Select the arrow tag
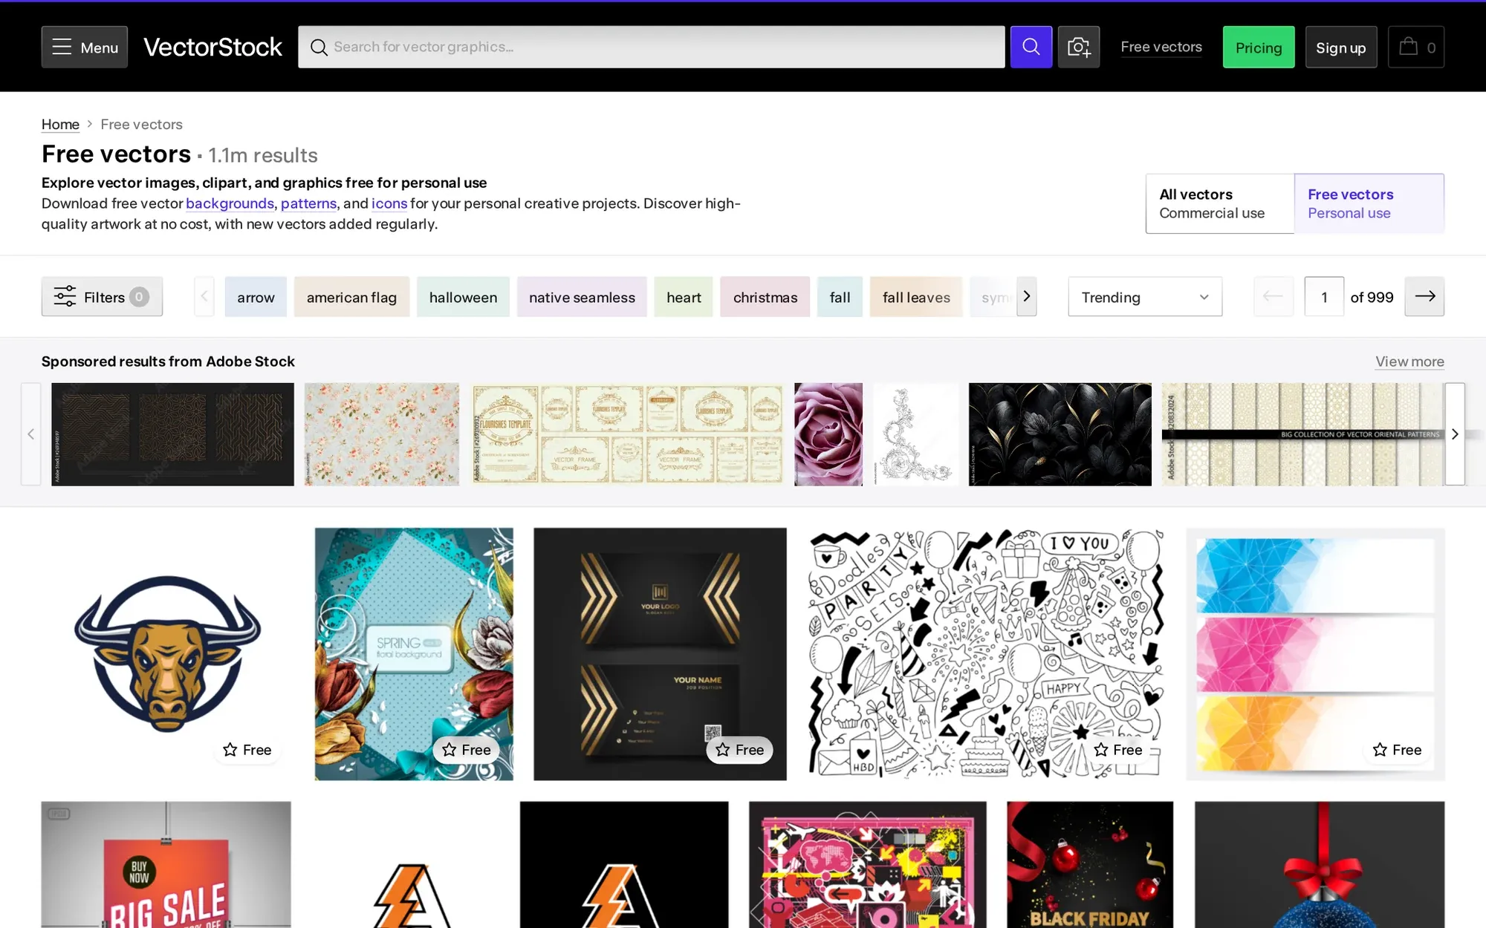Viewport: 1486px width, 928px height. [256, 297]
